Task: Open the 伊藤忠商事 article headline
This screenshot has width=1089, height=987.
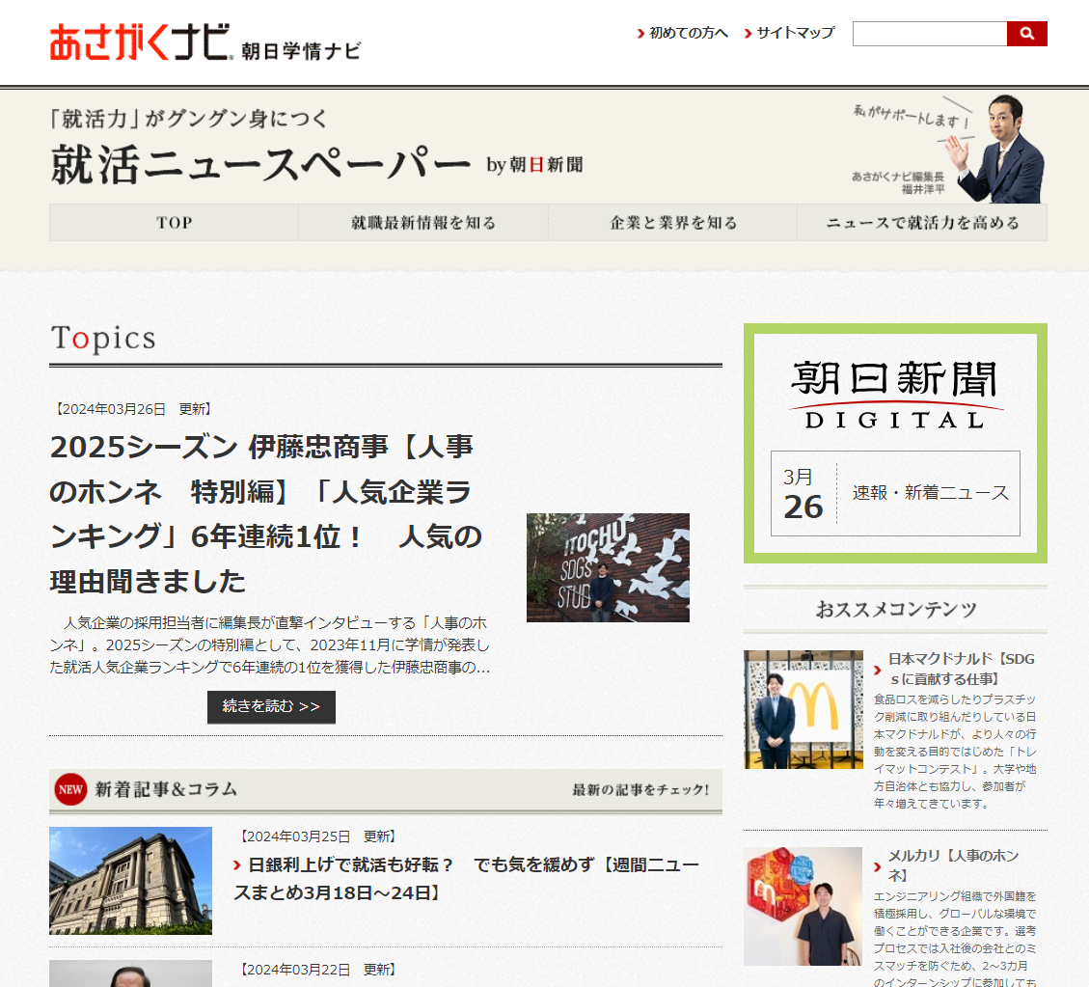Action: [265, 513]
